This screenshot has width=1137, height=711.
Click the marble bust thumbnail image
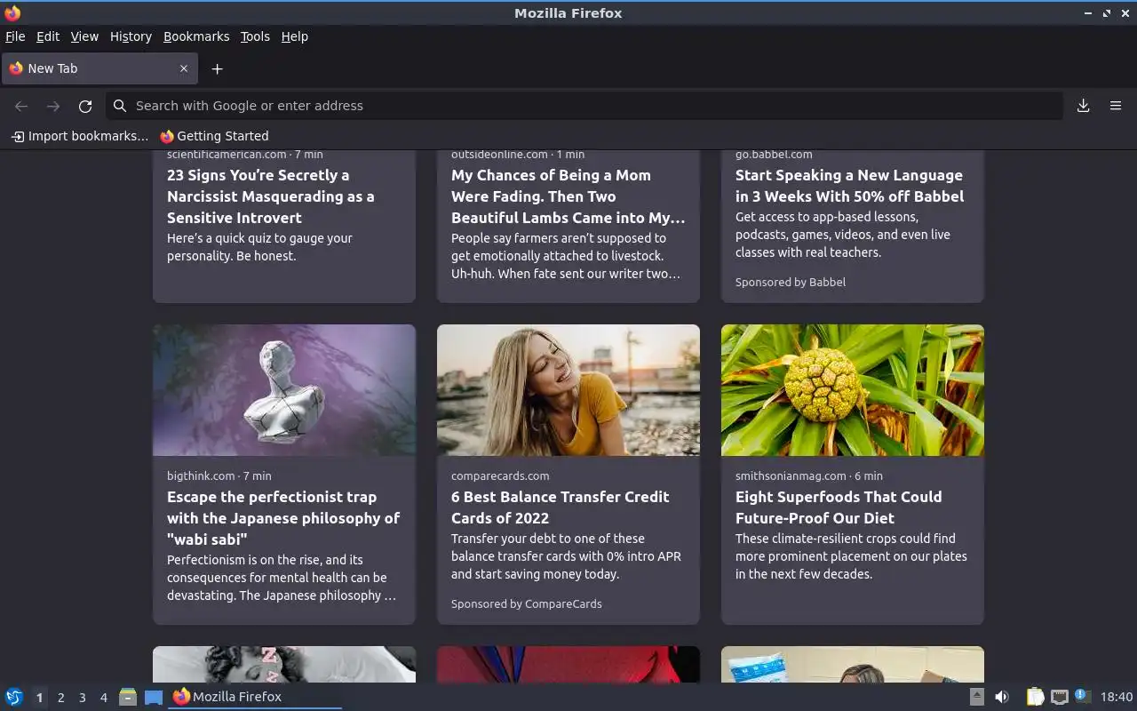pyautogui.click(x=284, y=390)
